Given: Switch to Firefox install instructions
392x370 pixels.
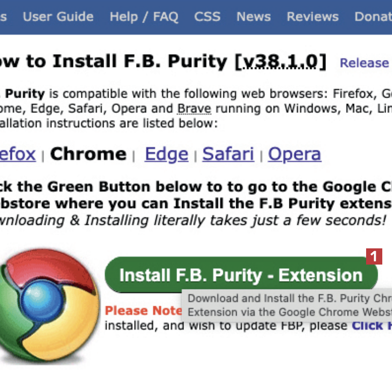Looking at the screenshot, I should (x=18, y=154).
